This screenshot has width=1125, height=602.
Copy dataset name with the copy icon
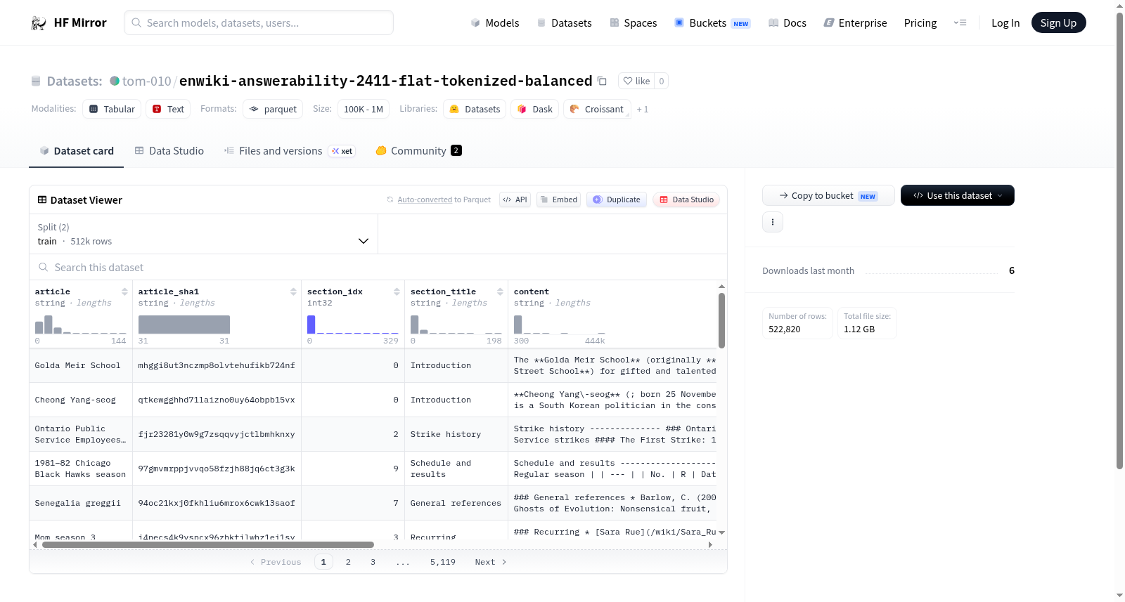(602, 81)
